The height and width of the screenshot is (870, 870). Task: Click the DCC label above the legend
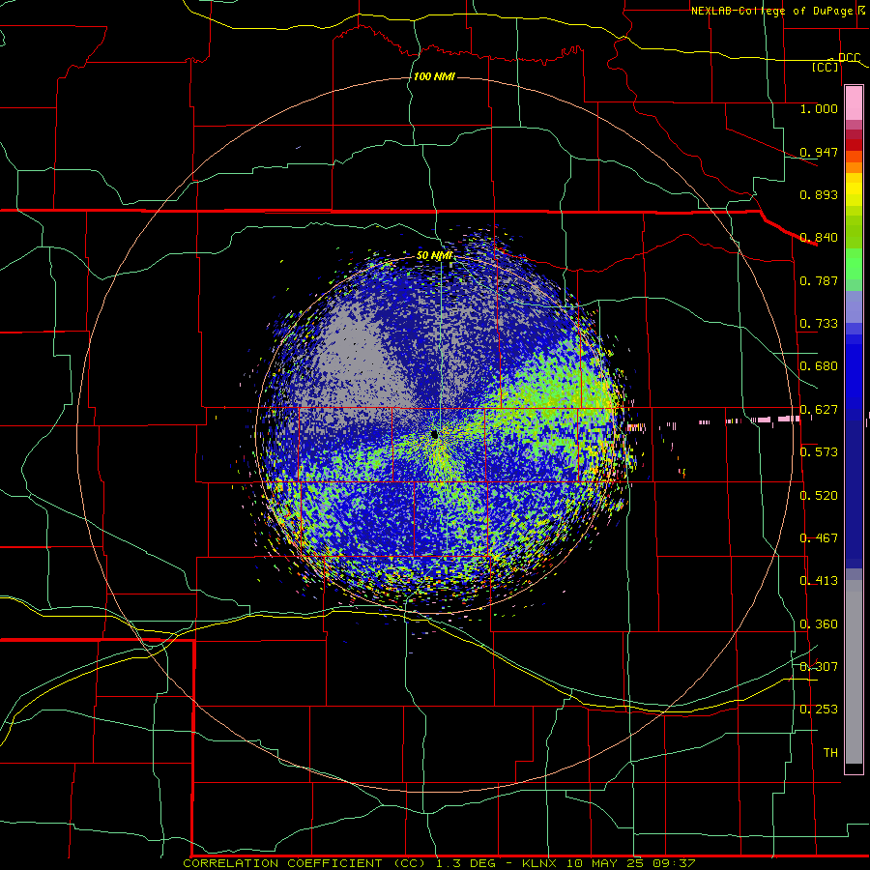pyautogui.click(x=849, y=58)
